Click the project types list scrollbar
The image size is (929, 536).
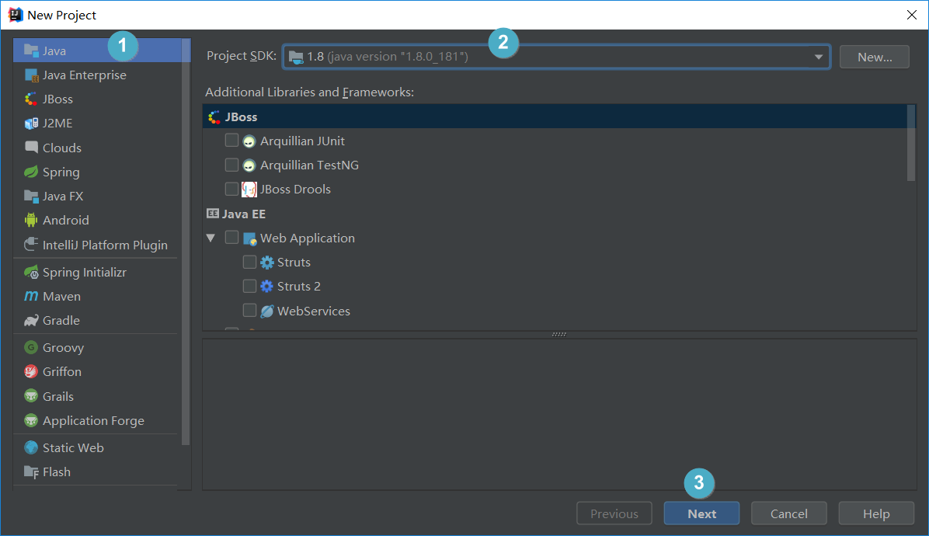coord(186,242)
